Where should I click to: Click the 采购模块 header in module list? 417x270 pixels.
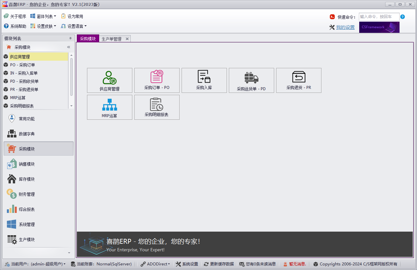38,47
